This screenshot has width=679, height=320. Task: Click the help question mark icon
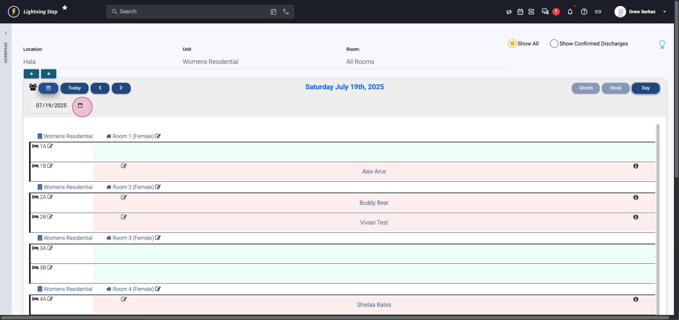584,12
